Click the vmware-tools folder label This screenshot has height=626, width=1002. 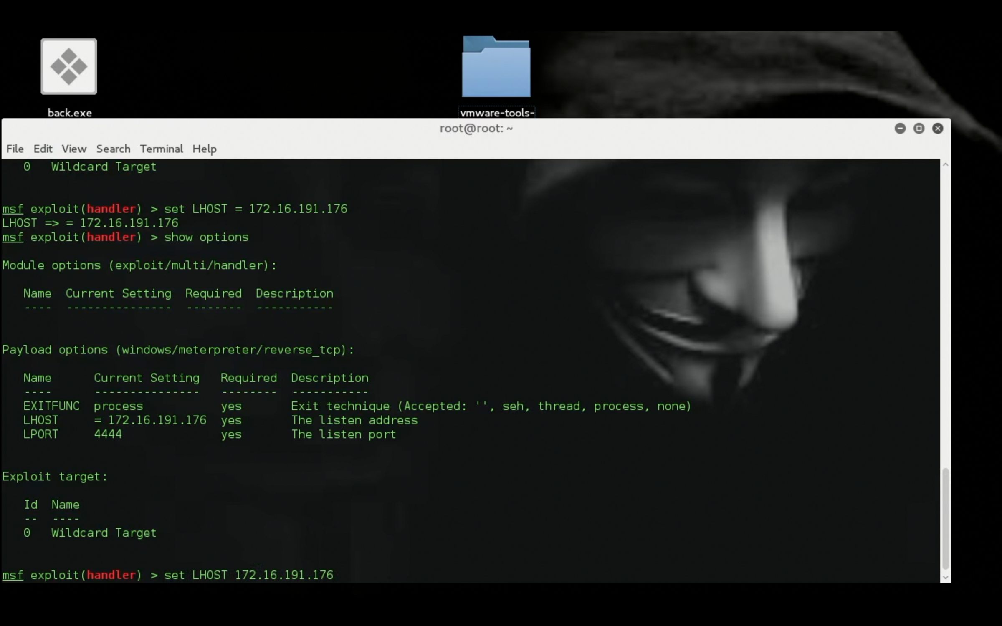point(496,112)
